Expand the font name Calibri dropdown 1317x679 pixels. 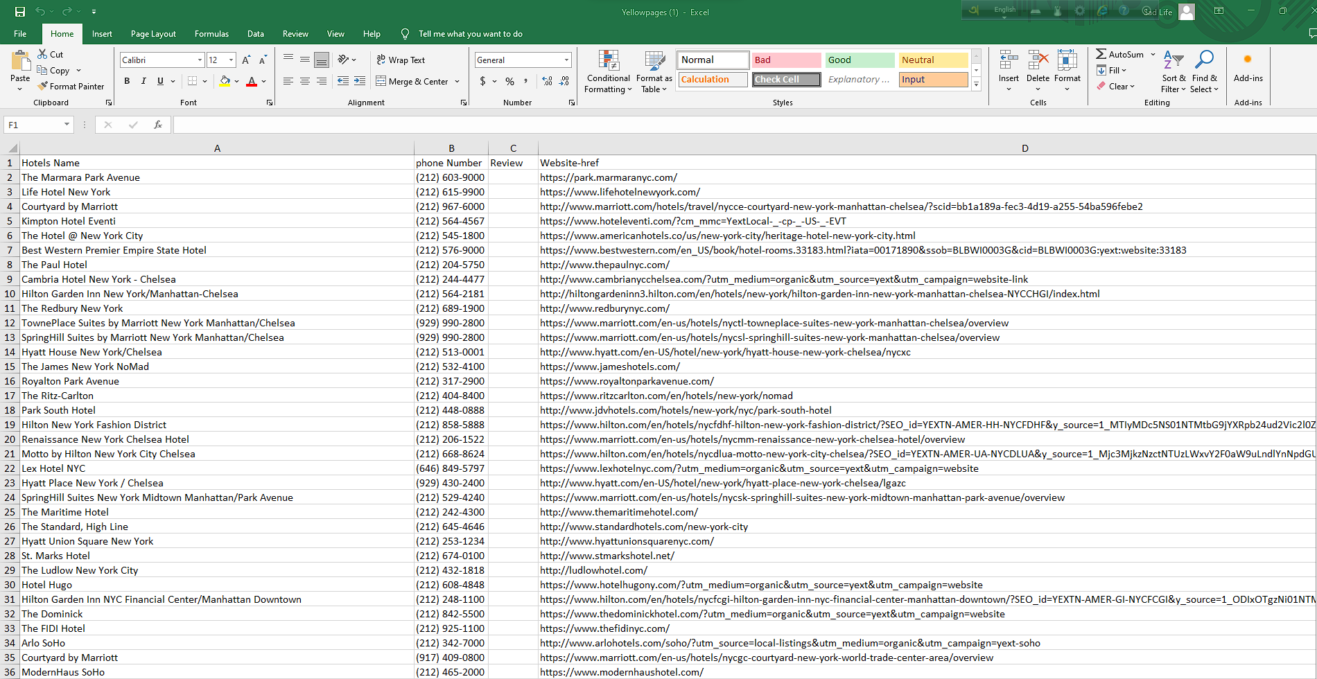coord(200,60)
